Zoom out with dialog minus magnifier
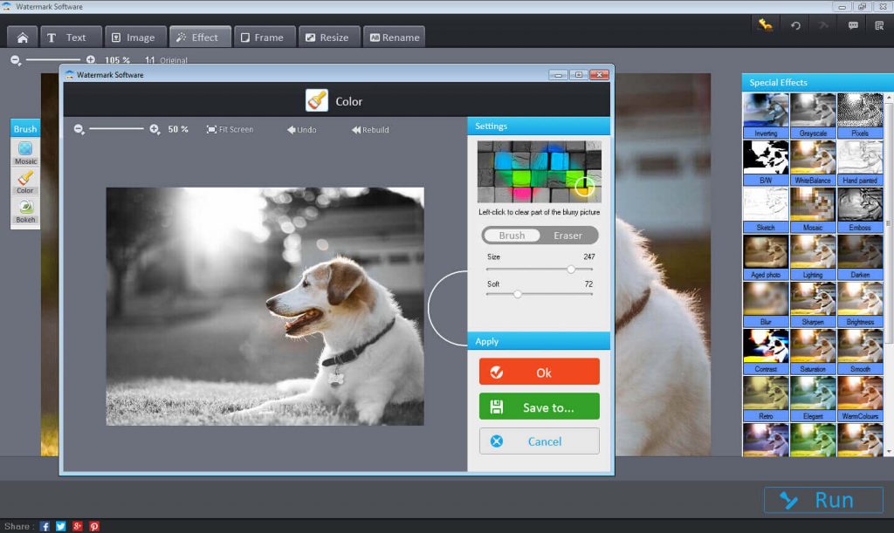 pos(79,129)
